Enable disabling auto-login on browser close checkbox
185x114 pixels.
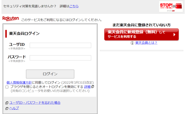tap(7, 87)
